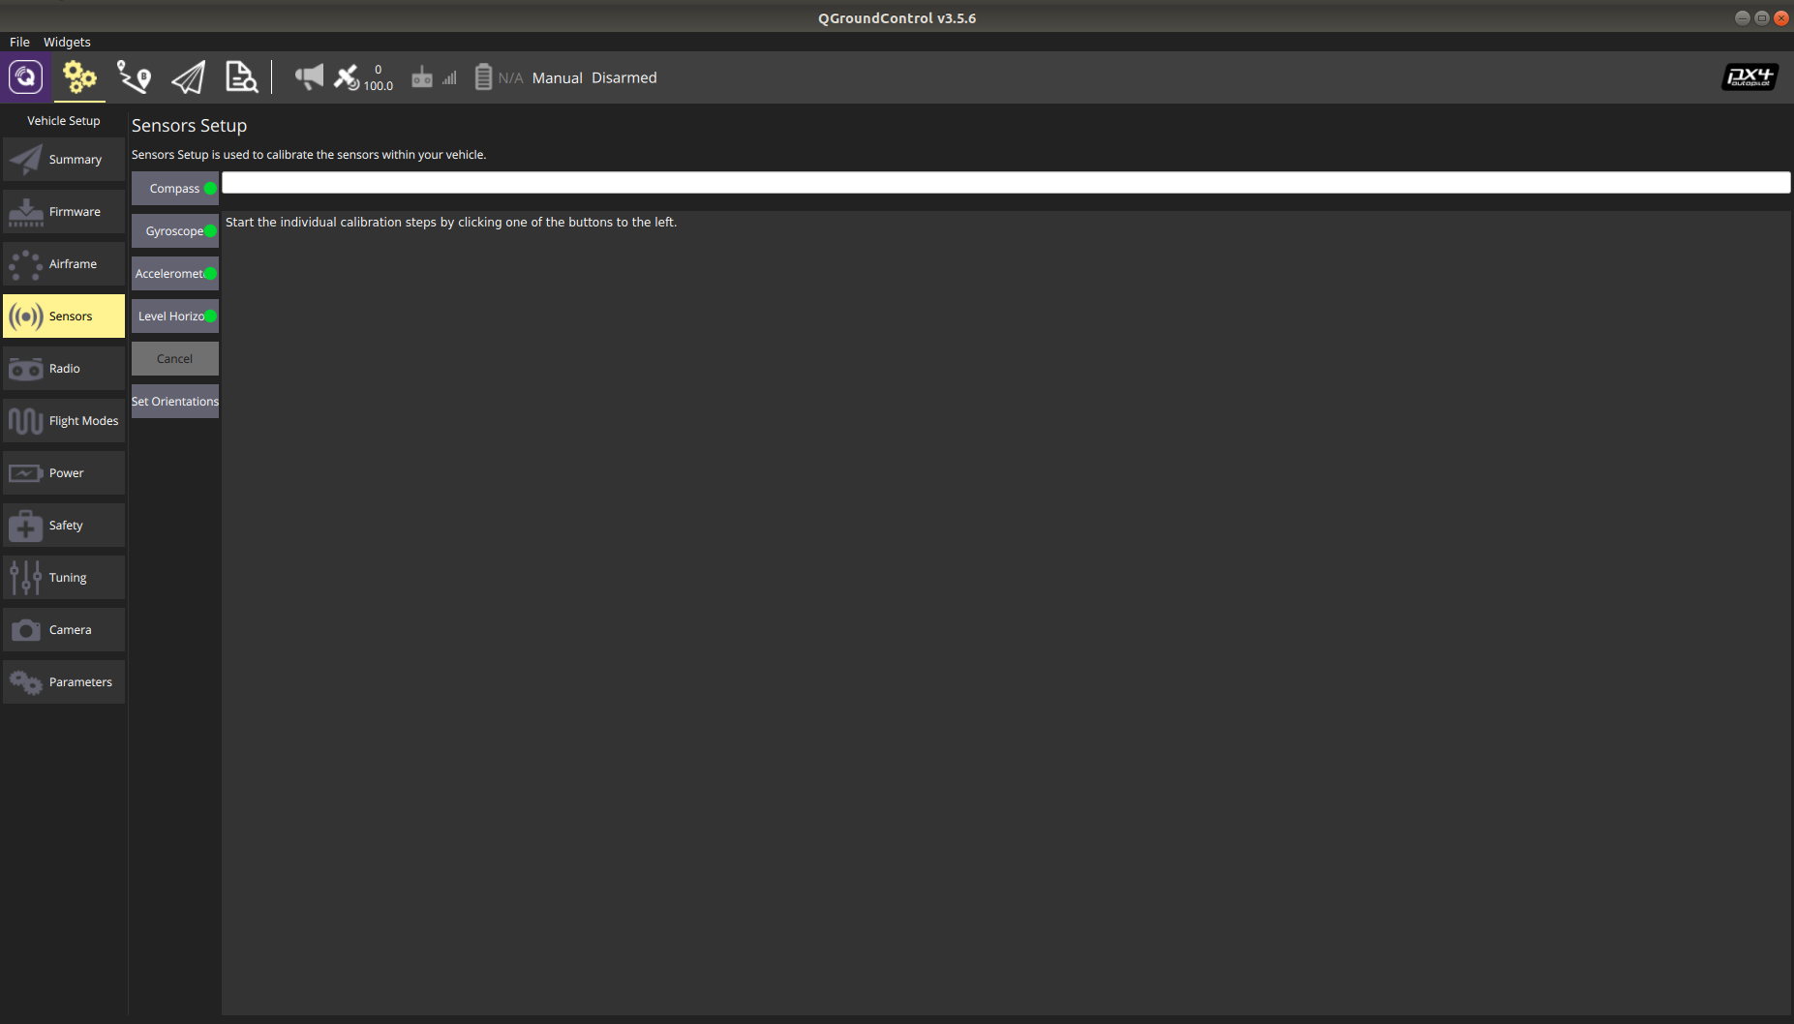
Task: Click the Disarmed status label
Action: 623,78
